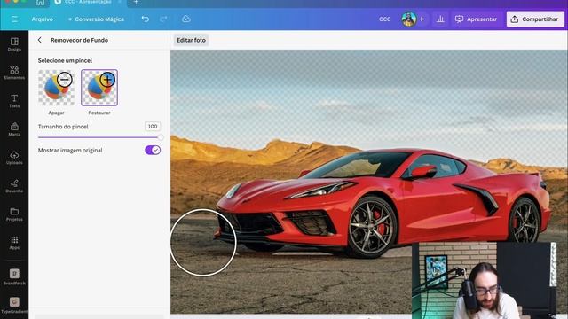Undo the last action
This screenshot has height=319, width=568.
[x=146, y=19]
